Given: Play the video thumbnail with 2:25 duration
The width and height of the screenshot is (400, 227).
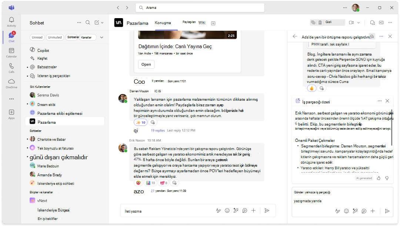Looking at the screenshot, I should [x=187, y=35].
